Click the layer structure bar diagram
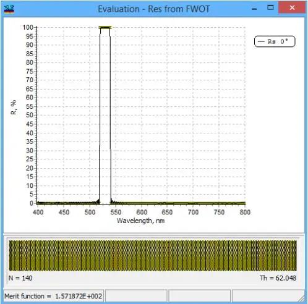 click(x=153, y=255)
